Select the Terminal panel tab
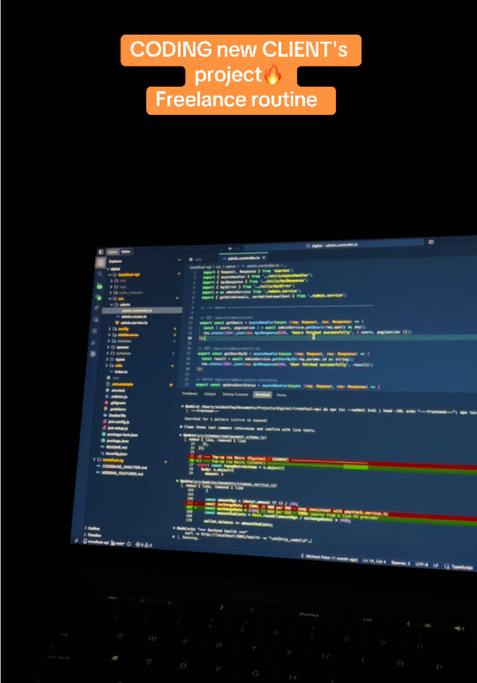 point(262,395)
